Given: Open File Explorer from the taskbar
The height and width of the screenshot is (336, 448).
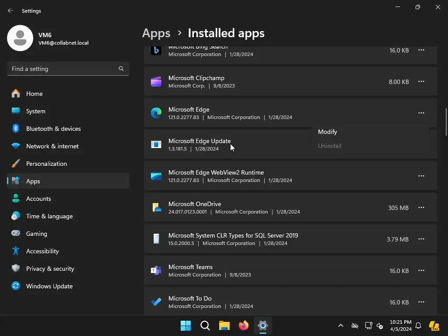Looking at the screenshot, I should pyautogui.click(x=224, y=325).
